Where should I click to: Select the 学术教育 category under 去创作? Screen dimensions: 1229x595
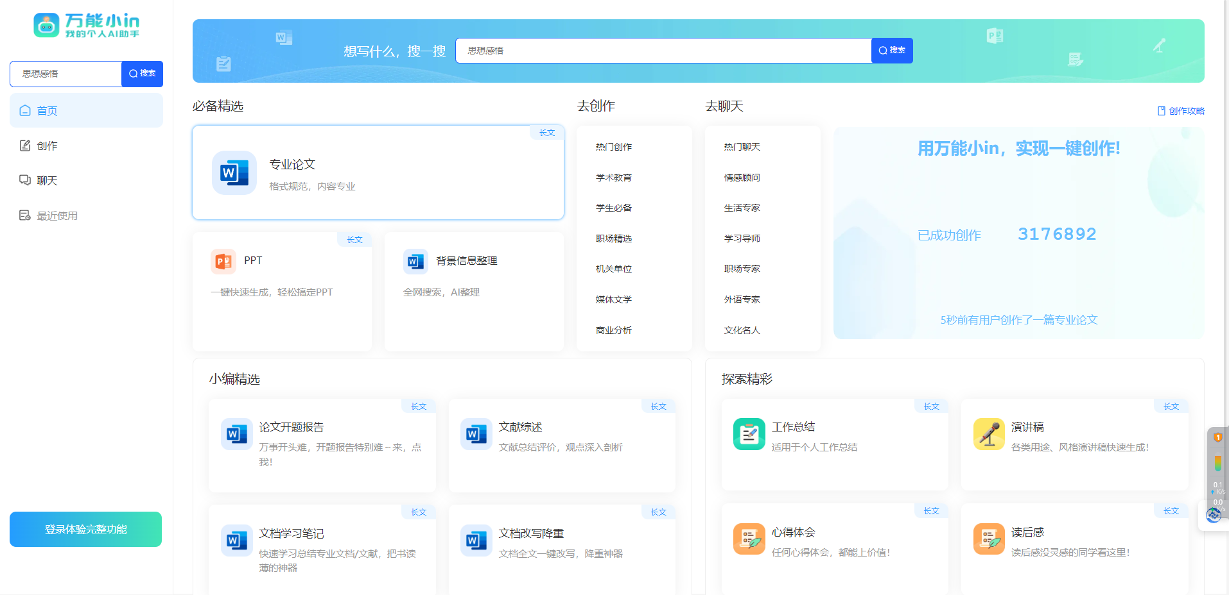613,177
